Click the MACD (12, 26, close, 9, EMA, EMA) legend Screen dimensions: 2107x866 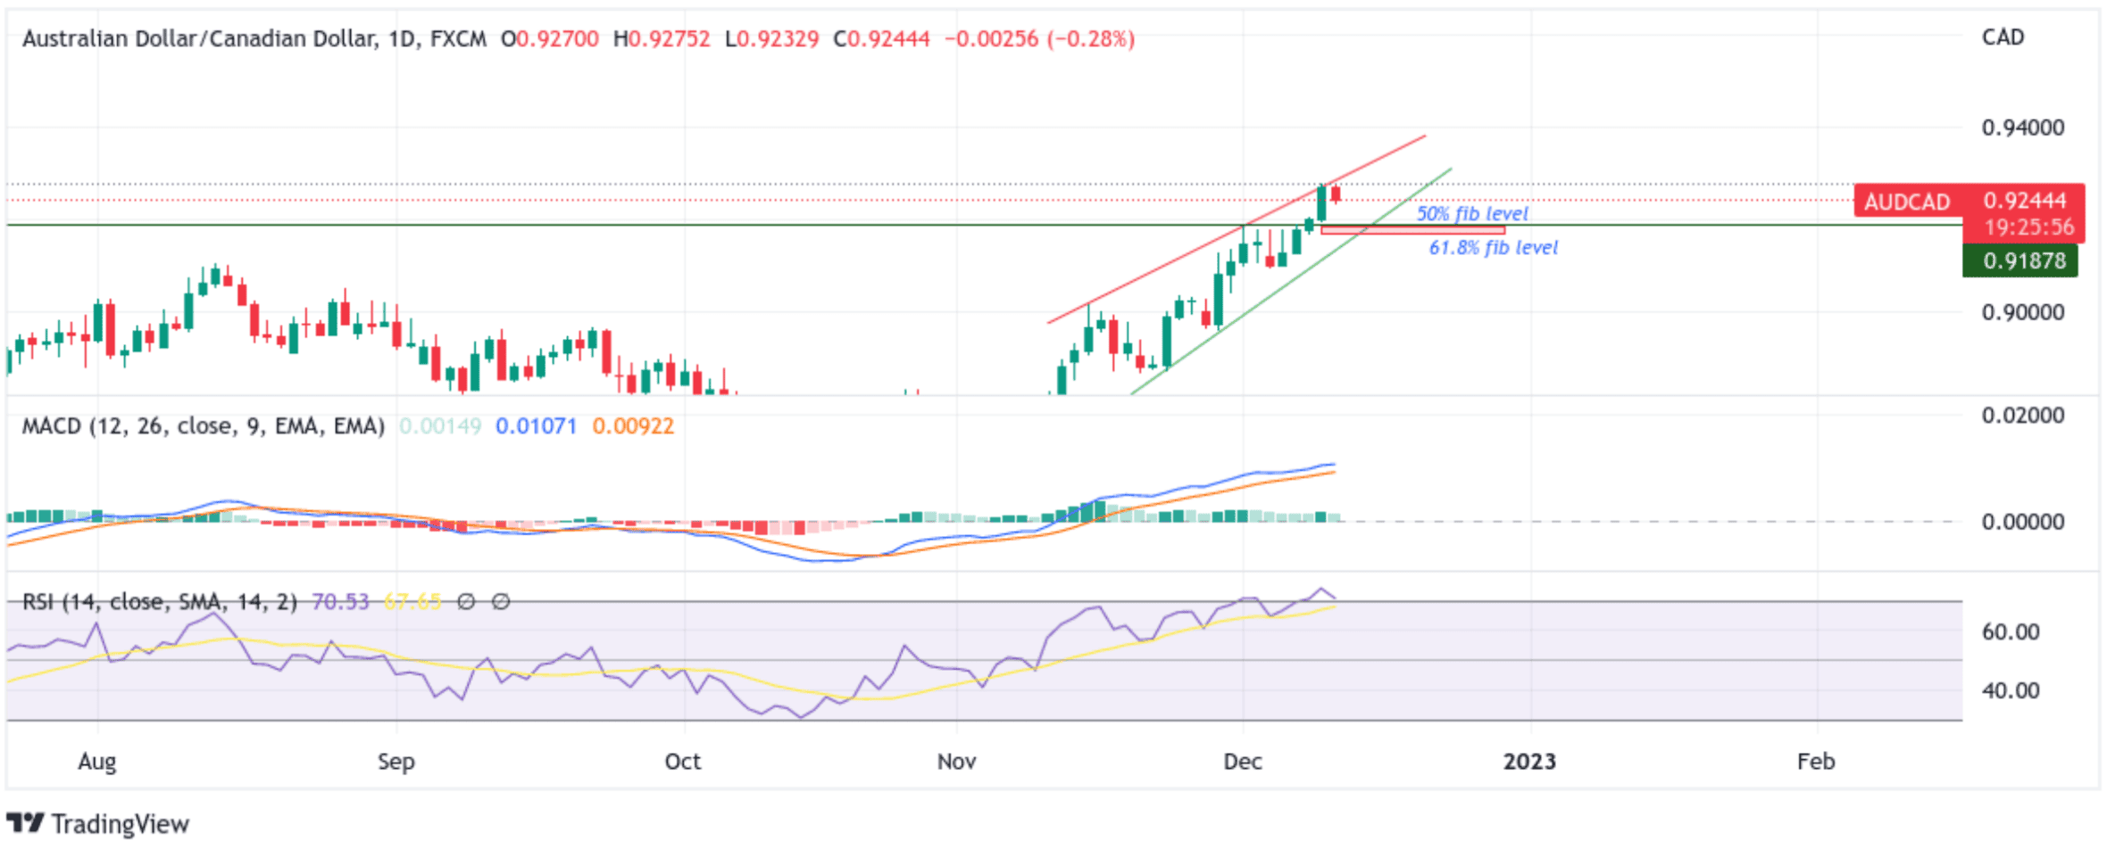click(x=203, y=426)
